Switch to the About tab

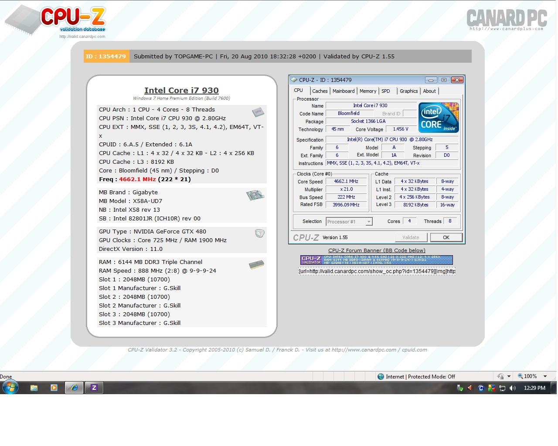coord(429,91)
